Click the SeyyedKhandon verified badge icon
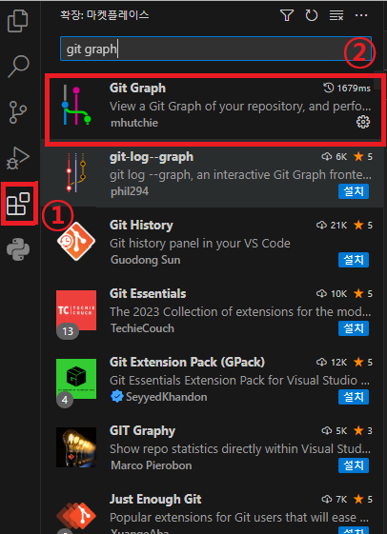The image size is (387, 534). point(117,397)
